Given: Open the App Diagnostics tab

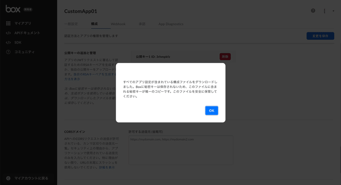Looking at the screenshot, I should (171, 24).
